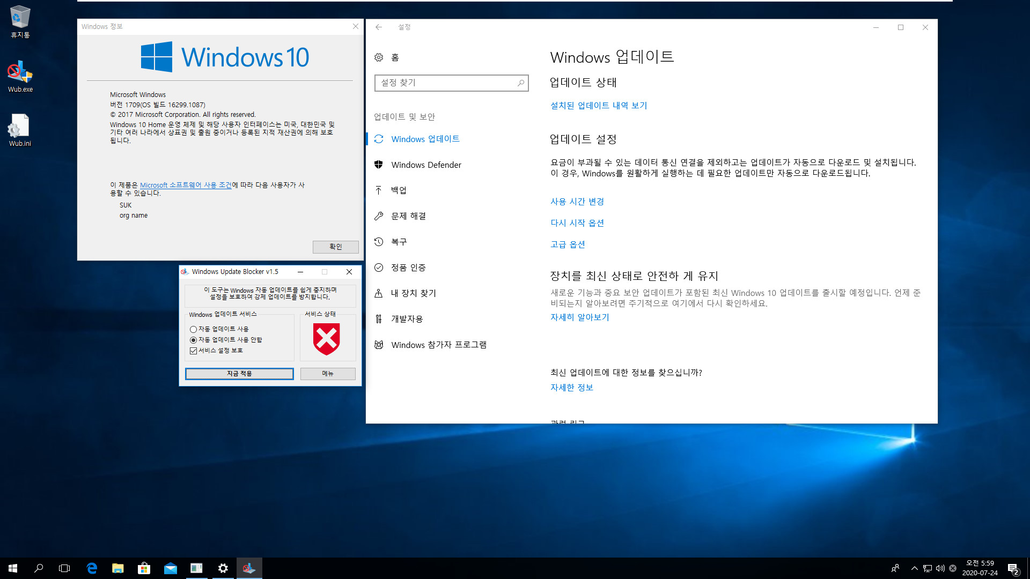Launch Microsoft Edge from taskbar

pyautogui.click(x=92, y=568)
